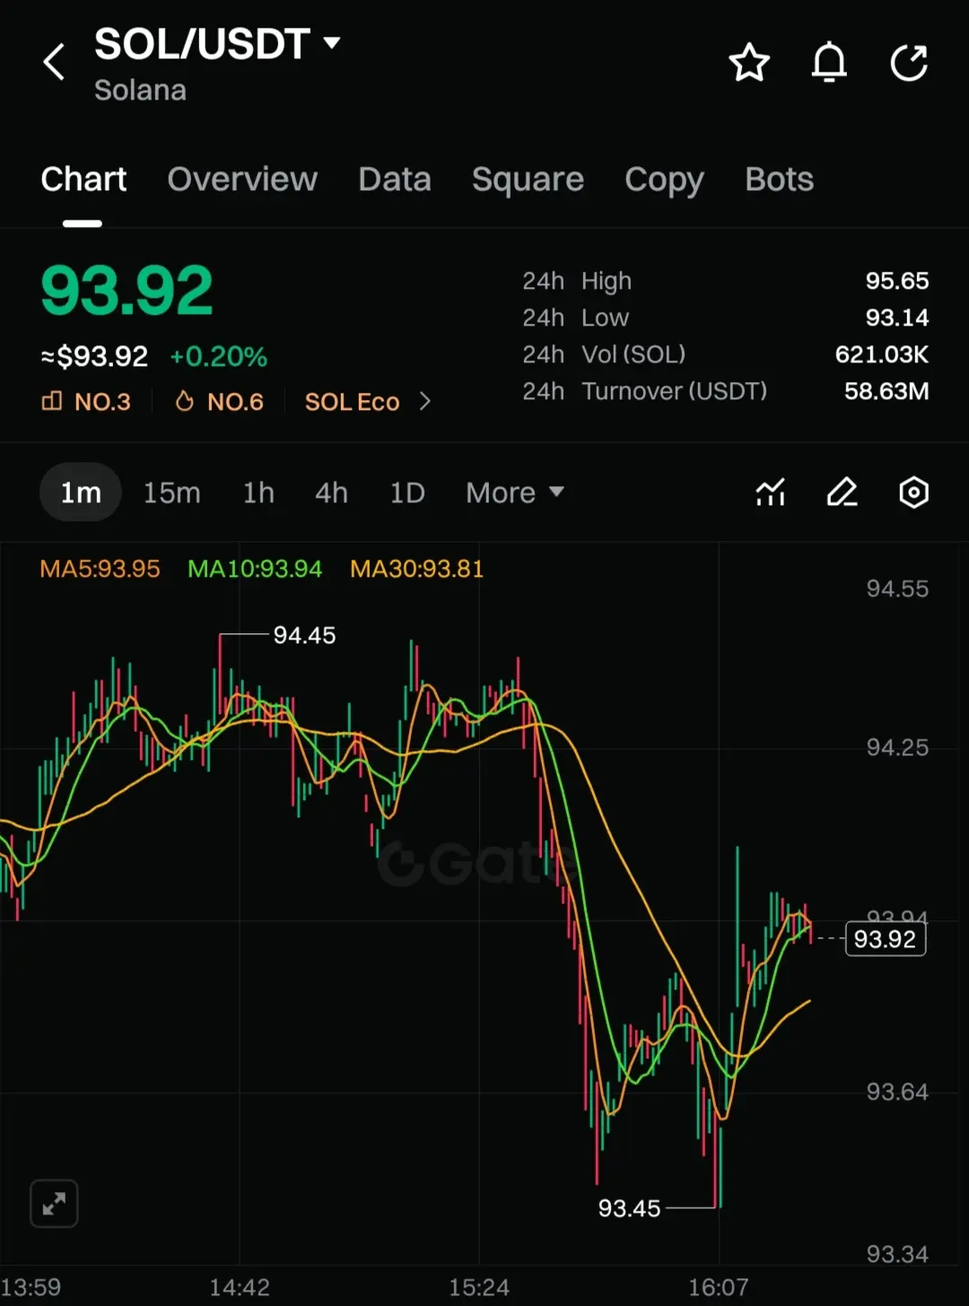This screenshot has height=1306, width=969.
Task: Tap the NO.3 ranking chart icon
Action: 52,401
